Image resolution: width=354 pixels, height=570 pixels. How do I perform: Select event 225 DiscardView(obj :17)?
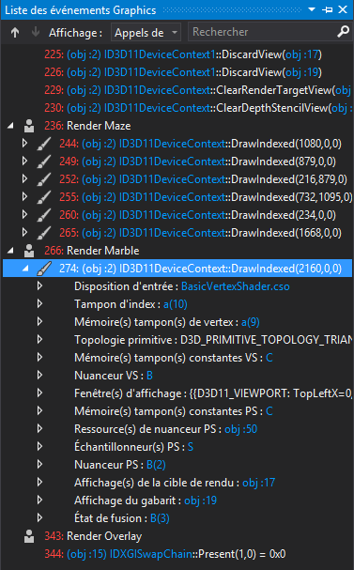tap(183, 54)
